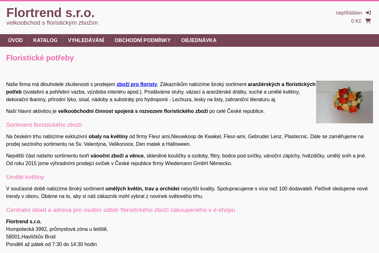Click the Centralni sklad a adresa heading
The image size is (379, 253).
121,210
